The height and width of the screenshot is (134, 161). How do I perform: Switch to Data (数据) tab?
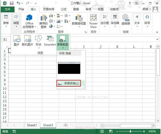tap(76, 9)
